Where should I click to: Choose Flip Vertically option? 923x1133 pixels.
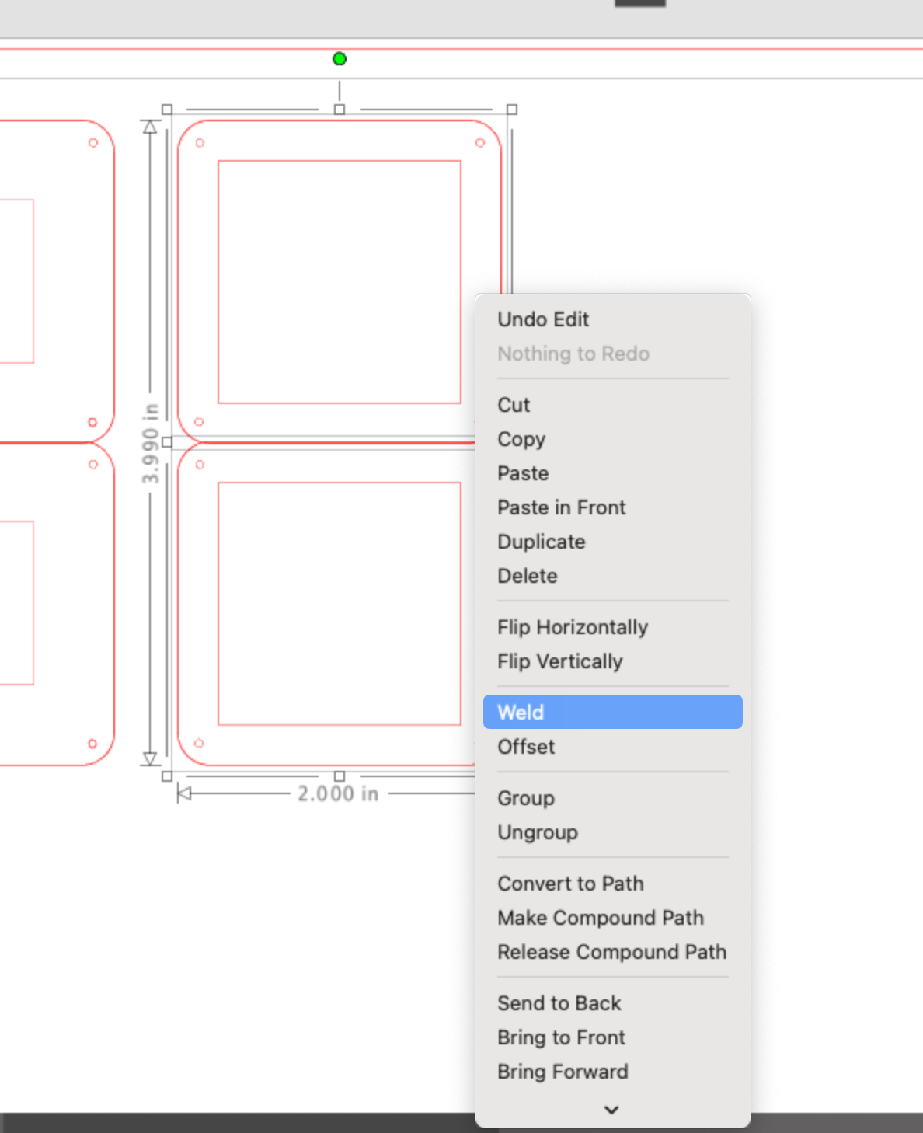560,661
